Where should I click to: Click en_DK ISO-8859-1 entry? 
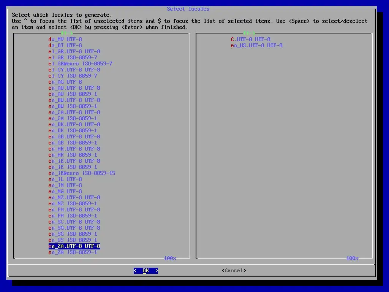click(73, 130)
